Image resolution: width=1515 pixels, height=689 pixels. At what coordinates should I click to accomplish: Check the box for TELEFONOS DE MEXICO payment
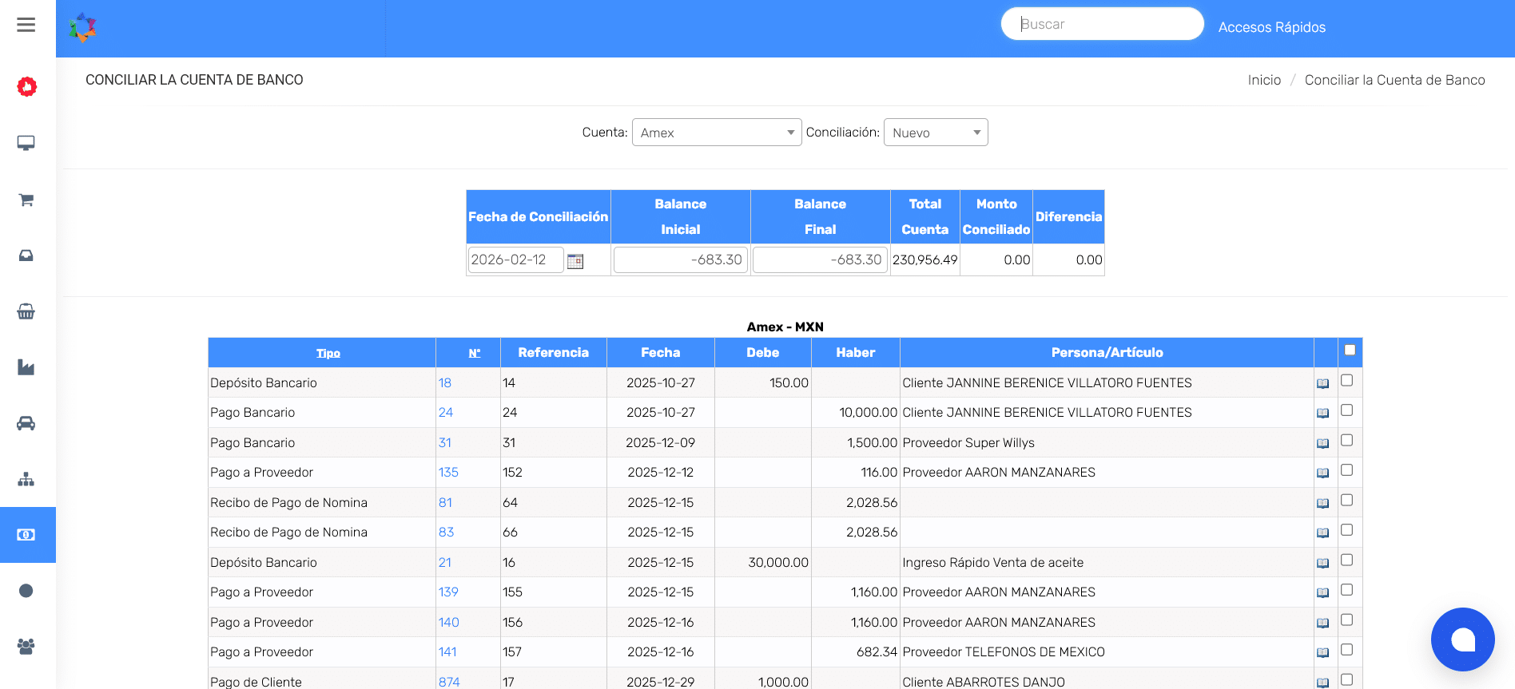[1346, 650]
